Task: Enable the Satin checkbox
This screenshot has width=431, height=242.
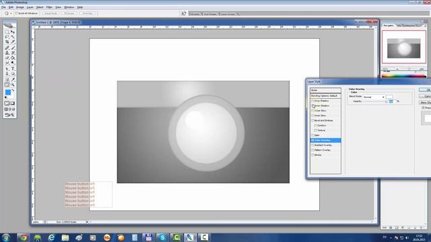Action: tap(312, 135)
